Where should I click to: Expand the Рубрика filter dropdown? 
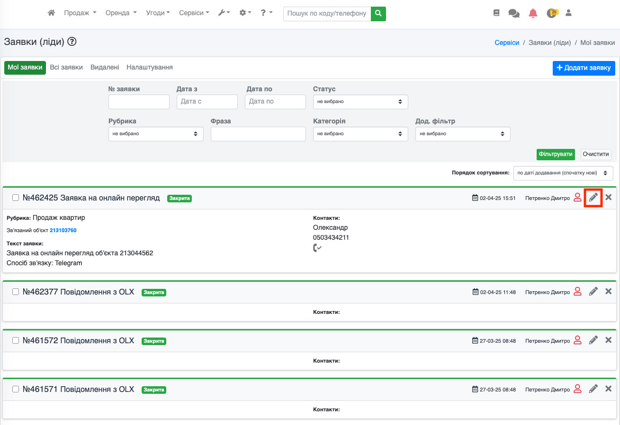(x=155, y=134)
